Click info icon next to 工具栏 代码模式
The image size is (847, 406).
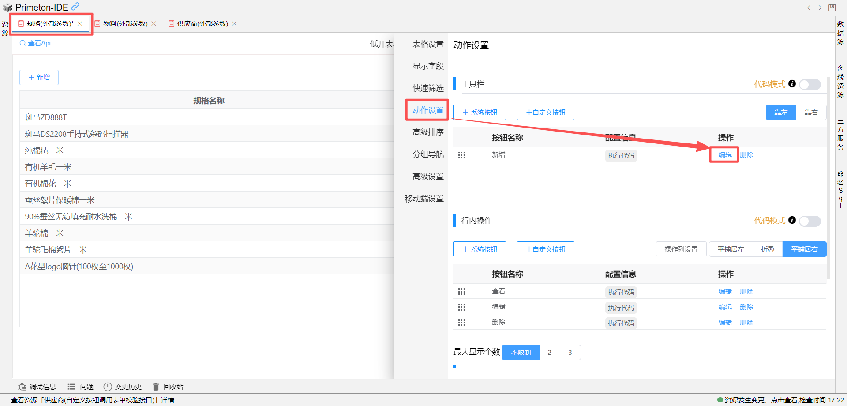pos(792,84)
